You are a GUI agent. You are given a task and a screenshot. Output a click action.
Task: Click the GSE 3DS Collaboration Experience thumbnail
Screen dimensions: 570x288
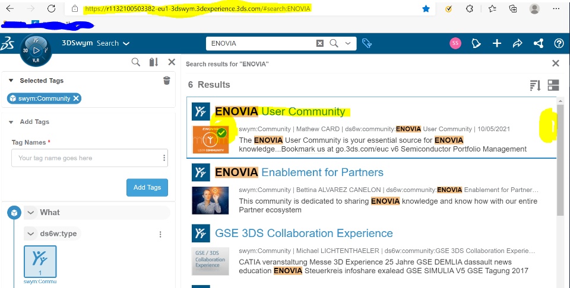pos(210,261)
